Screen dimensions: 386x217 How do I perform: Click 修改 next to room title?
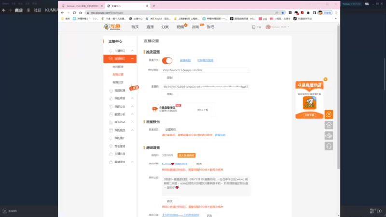(199, 164)
